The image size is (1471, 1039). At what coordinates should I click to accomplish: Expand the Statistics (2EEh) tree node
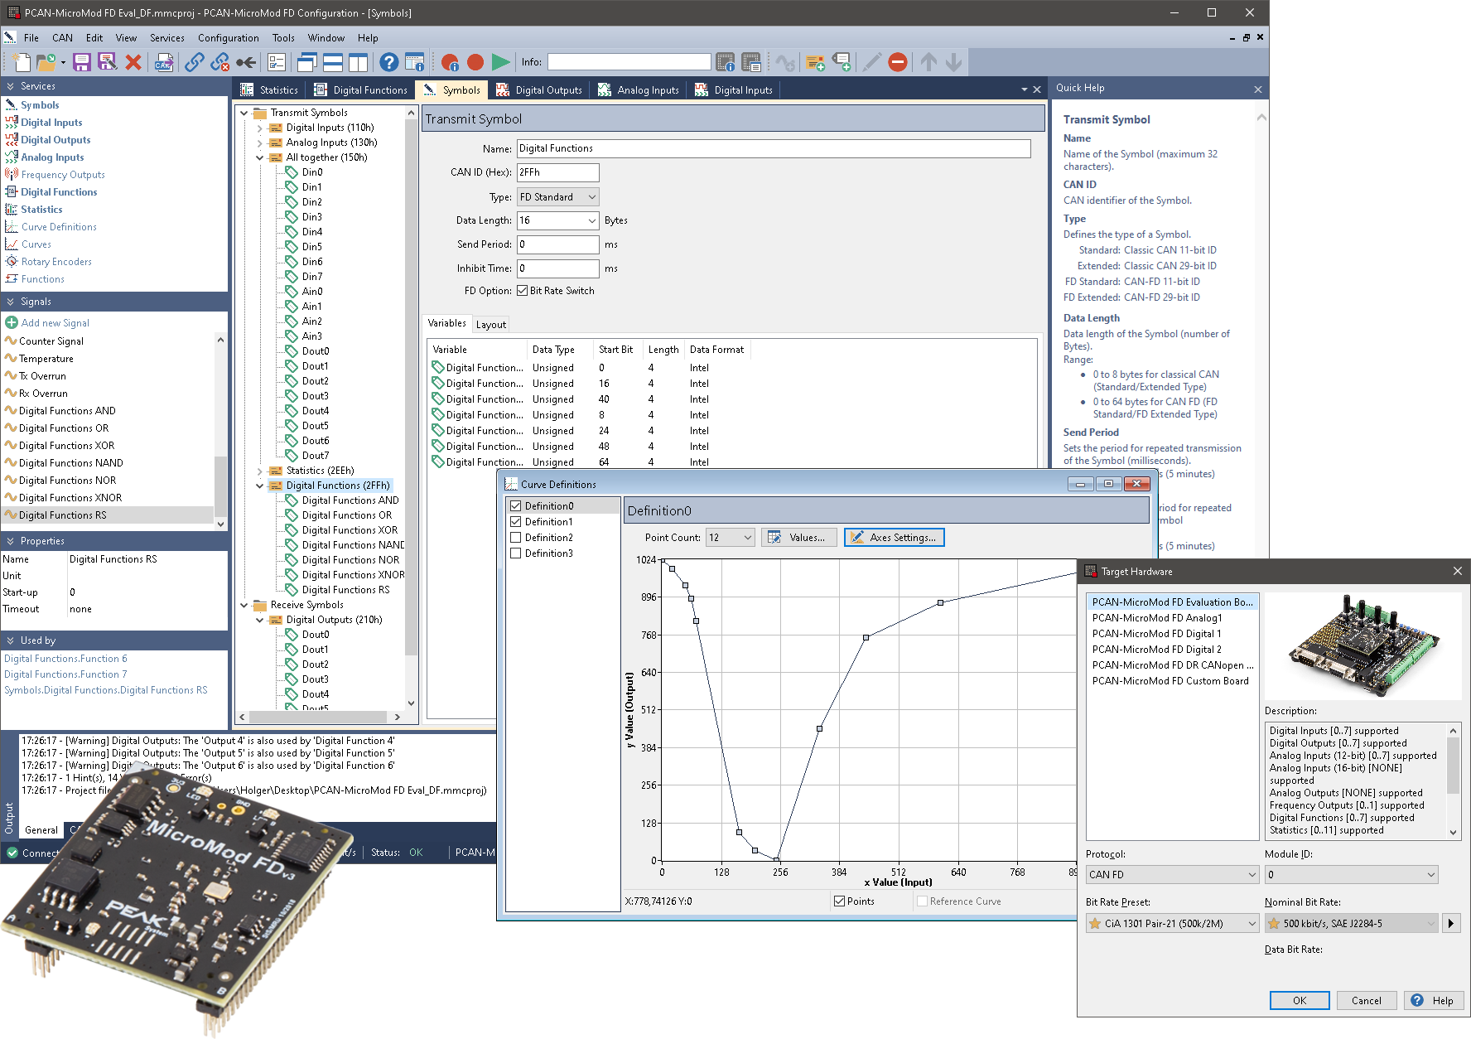click(x=260, y=471)
